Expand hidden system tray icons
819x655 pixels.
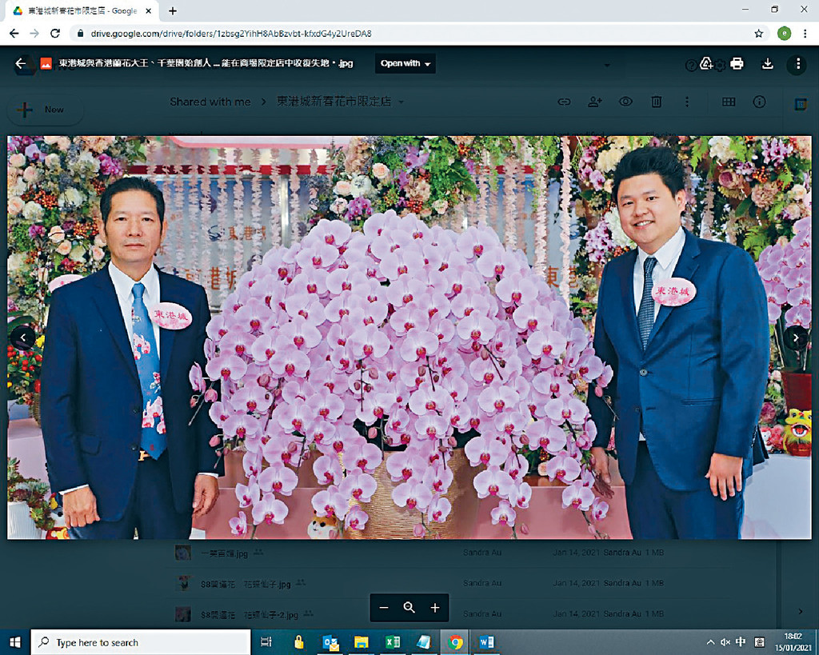(x=710, y=642)
